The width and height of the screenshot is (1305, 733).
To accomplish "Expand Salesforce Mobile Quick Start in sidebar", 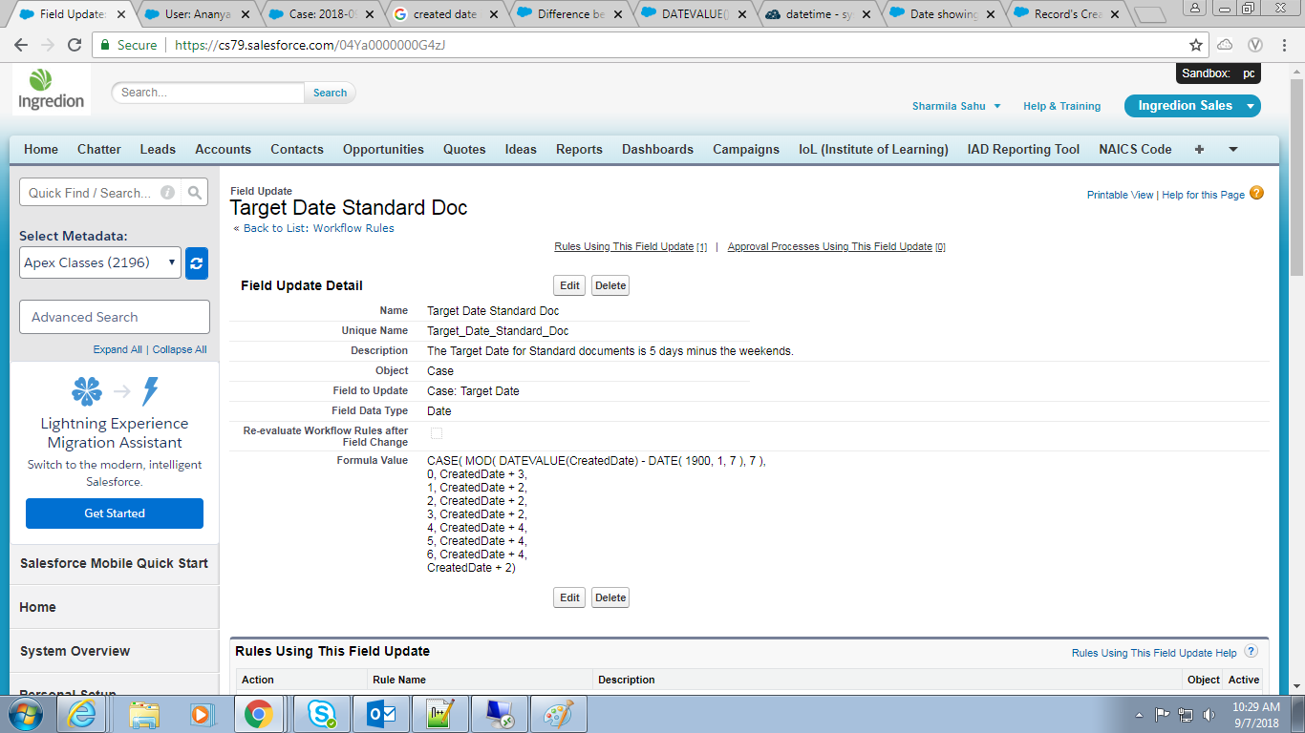I will tap(114, 563).
